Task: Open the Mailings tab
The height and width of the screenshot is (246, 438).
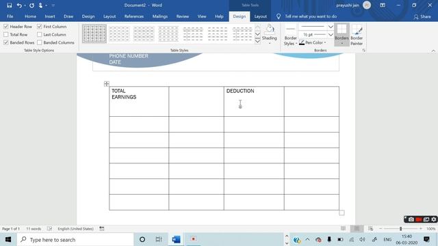Action: point(160,16)
